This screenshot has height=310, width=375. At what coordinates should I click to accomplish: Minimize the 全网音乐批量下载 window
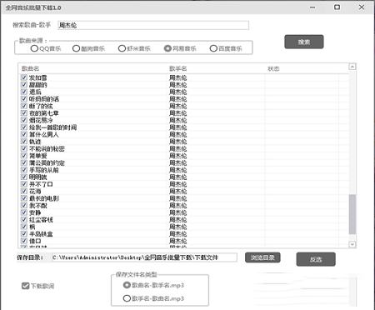tap(312, 7)
